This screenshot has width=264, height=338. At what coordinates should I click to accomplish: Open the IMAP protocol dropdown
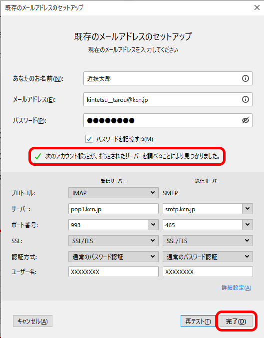coord(113,193)
